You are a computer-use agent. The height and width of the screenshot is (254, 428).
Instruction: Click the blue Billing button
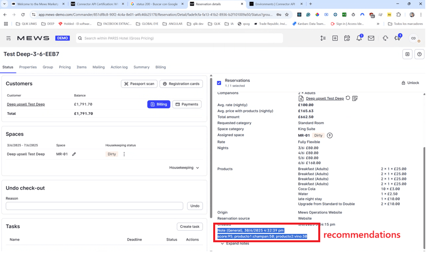[x=158, y=104]
